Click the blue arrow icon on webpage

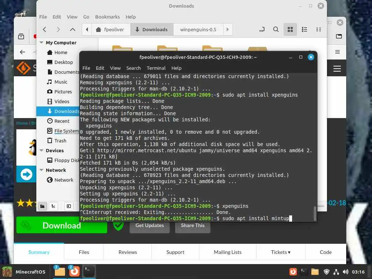click(x=26, y=174)
